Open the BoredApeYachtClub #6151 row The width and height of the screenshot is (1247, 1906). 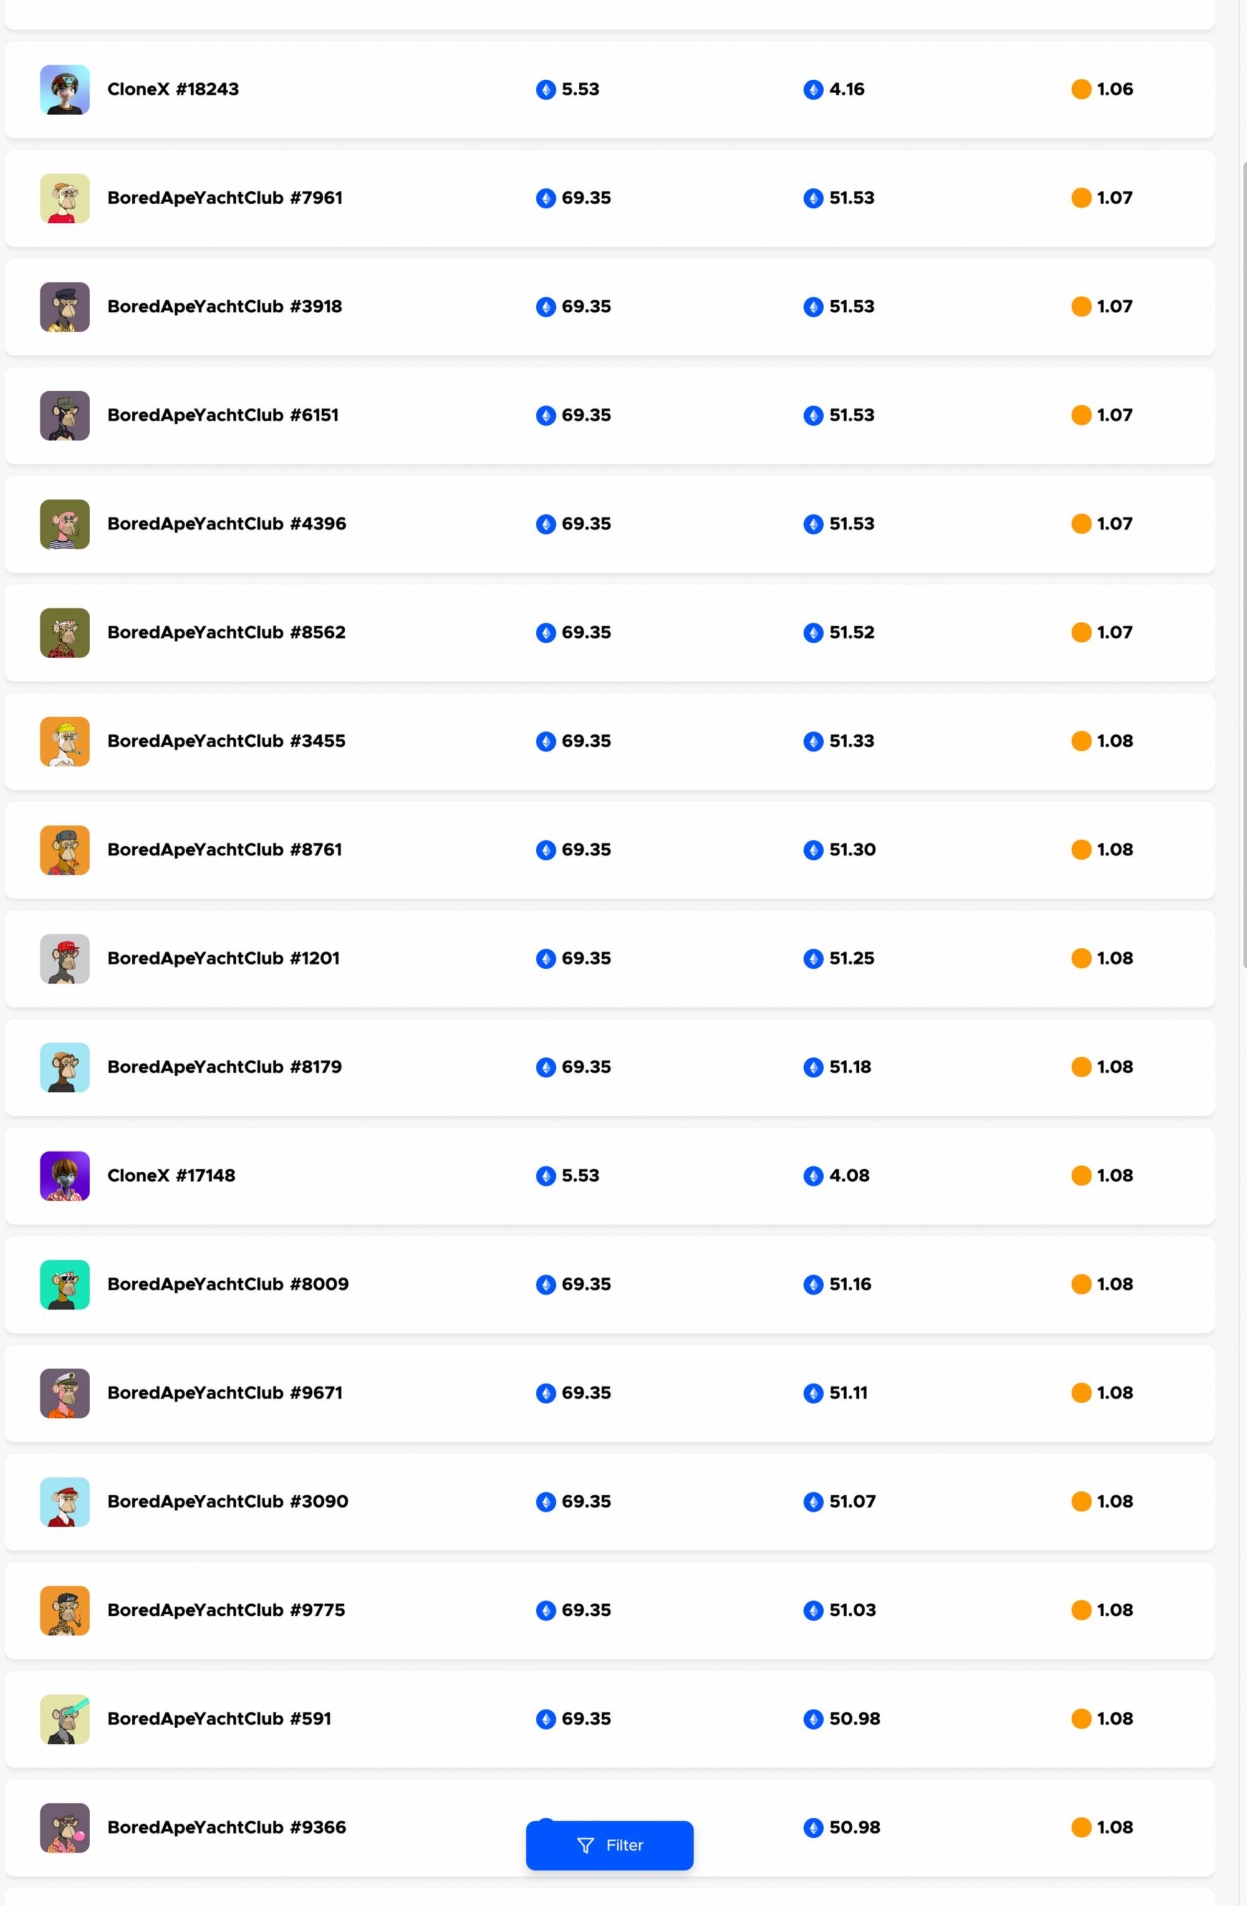(610, 416)
